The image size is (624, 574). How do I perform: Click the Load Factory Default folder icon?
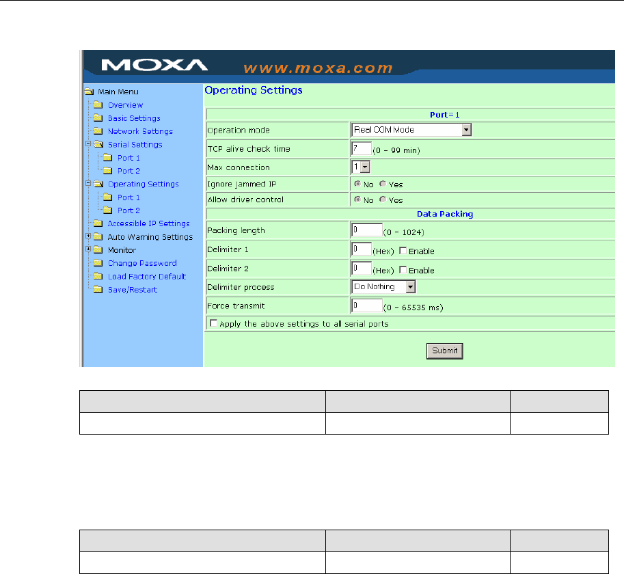(98, 277)
